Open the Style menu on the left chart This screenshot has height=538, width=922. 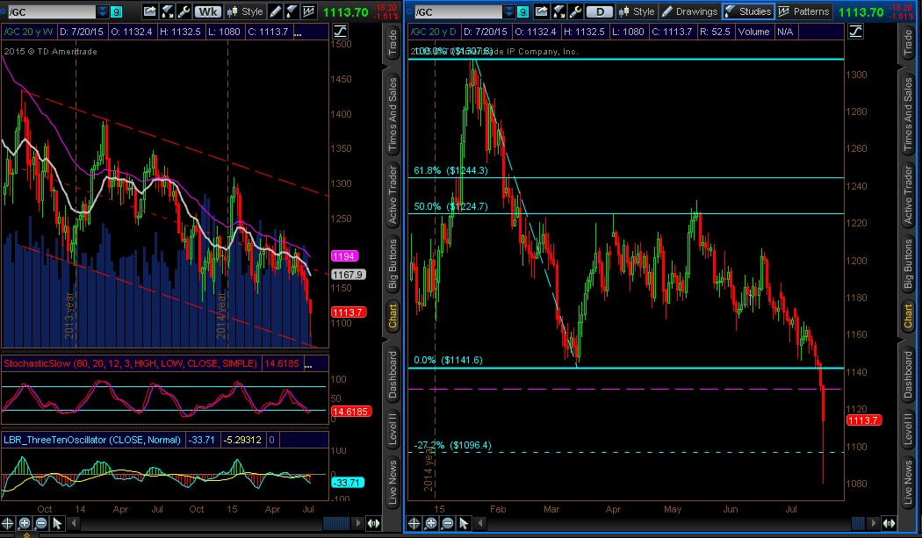point(246,11)
